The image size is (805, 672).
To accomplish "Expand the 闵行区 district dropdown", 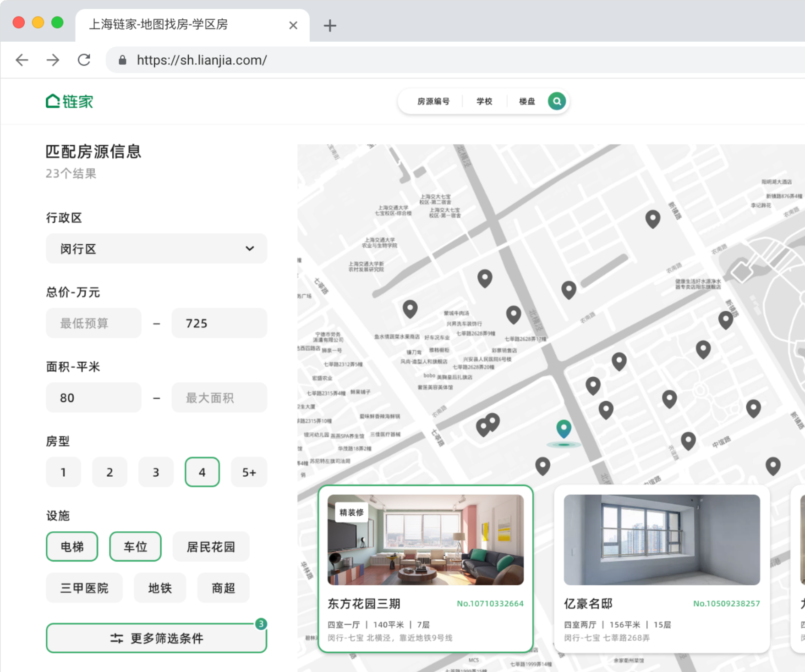I will point(156,249).
